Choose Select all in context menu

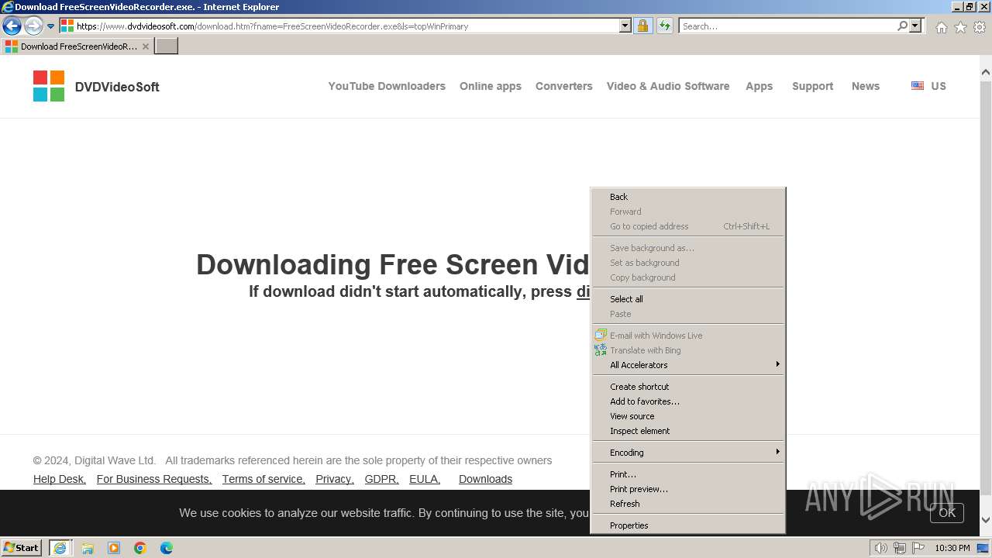tap(688, 299)
